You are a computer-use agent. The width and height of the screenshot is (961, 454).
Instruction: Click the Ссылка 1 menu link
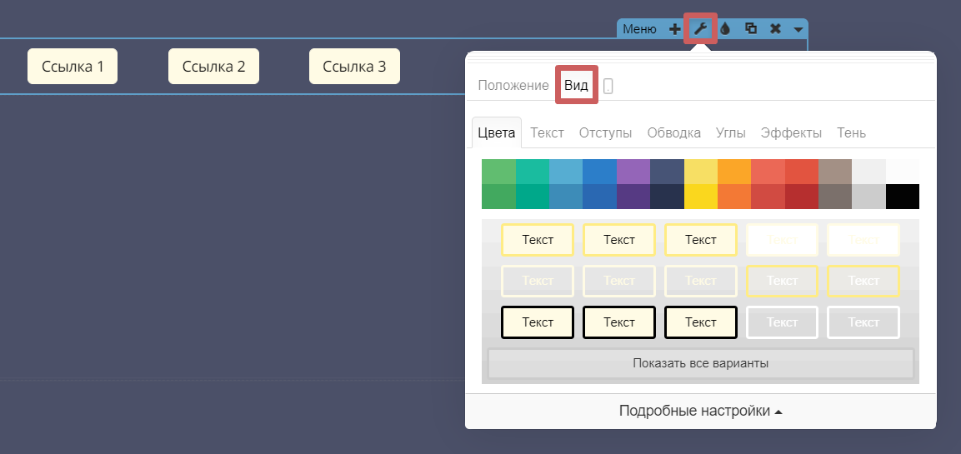(x=73, y=67)
